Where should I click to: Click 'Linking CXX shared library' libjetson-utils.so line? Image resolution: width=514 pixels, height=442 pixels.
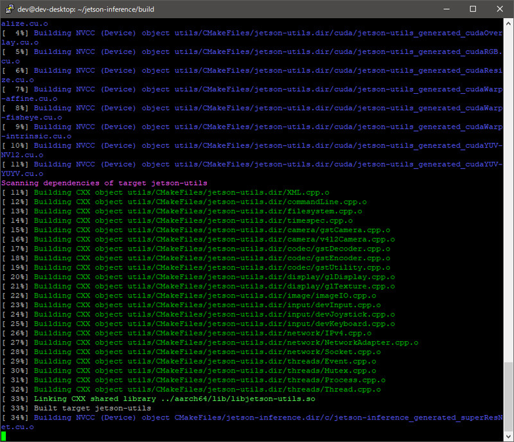coord(158,399)
